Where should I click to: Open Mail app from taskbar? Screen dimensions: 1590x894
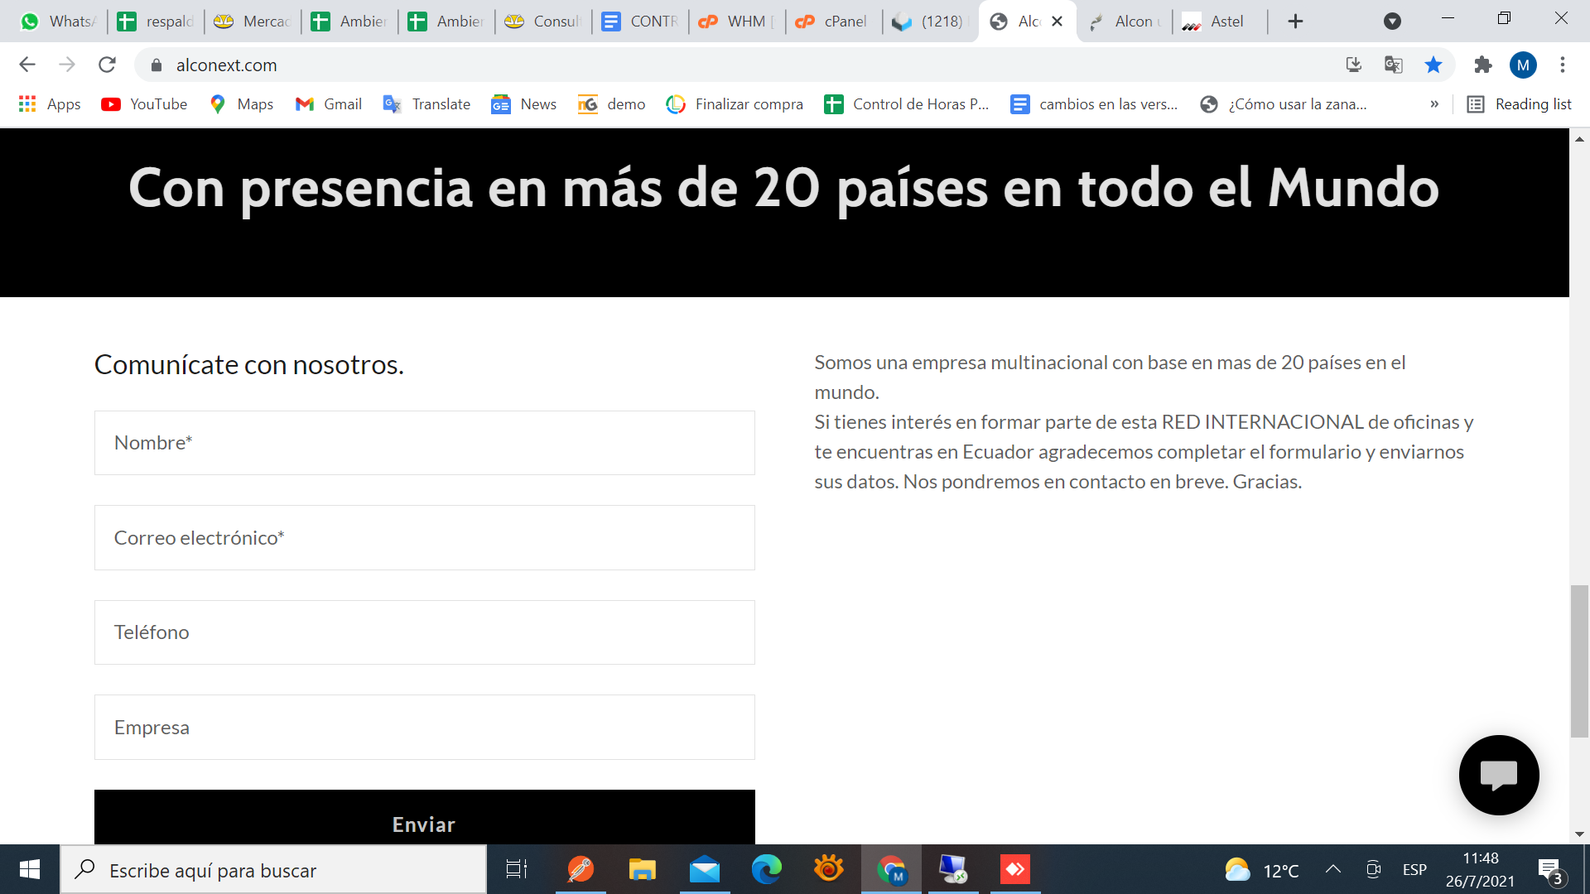click(x=705, y=869)
